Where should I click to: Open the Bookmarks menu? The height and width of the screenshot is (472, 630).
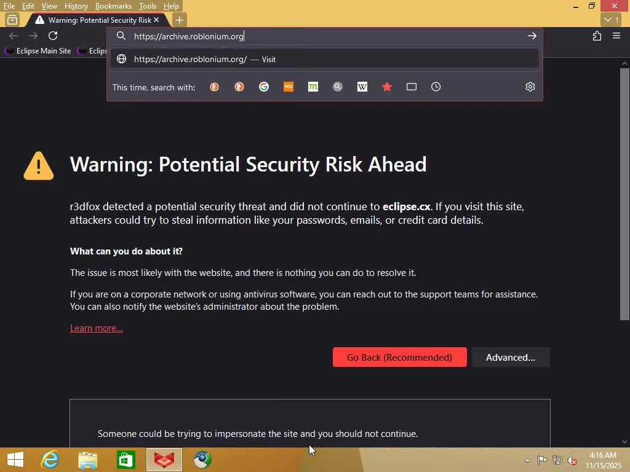tap(113, 6)
